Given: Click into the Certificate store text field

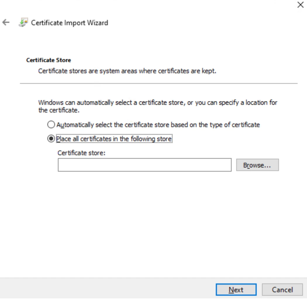Looking at the screenshot, I should point(144,165).
